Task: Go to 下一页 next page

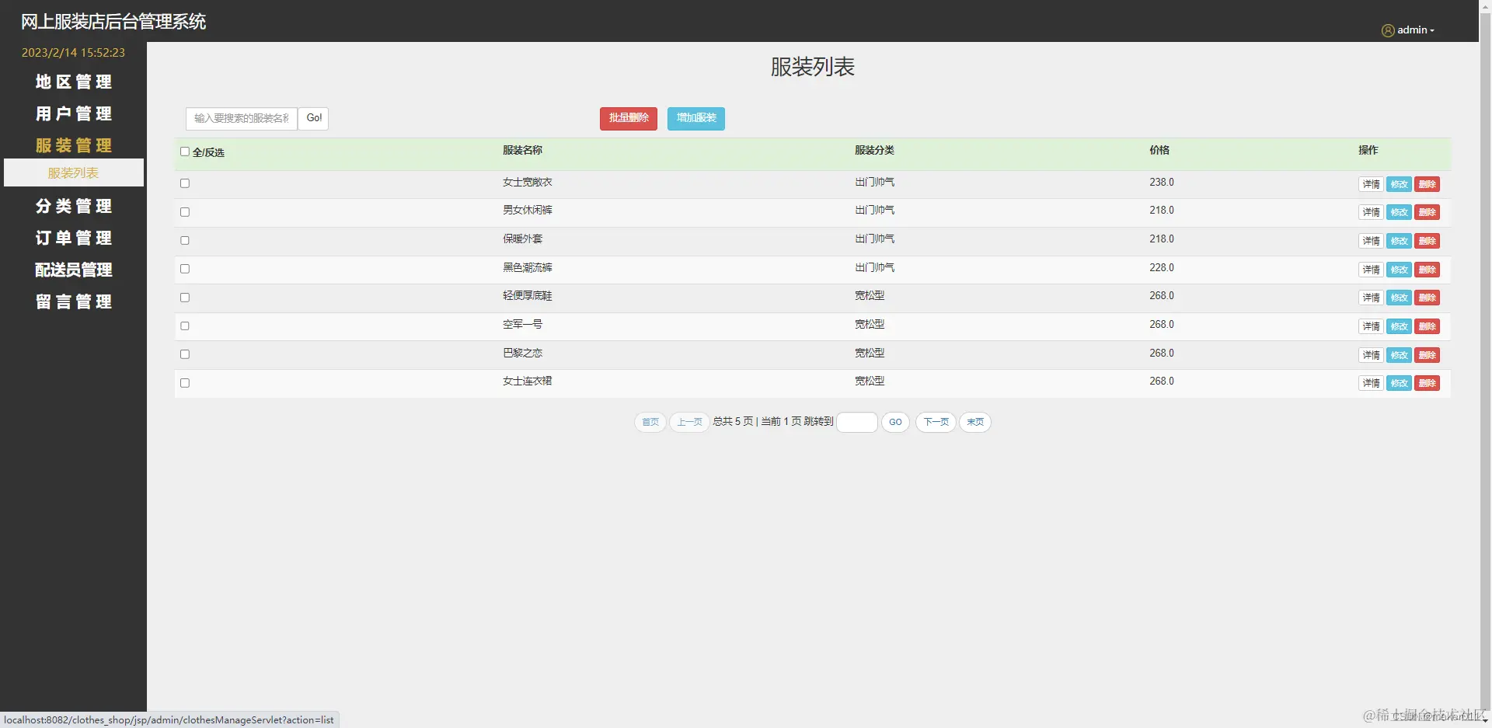Action: click(936, 422)
